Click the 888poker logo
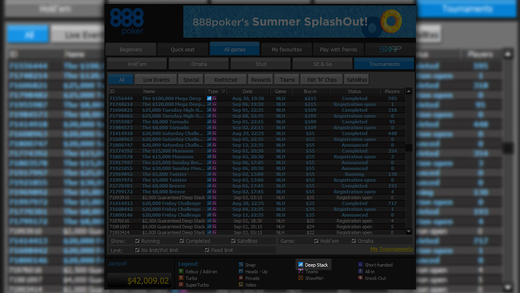 coord(127,22)
